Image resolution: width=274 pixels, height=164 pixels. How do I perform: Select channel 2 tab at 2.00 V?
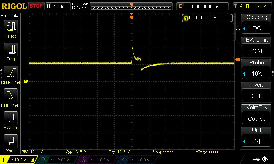[58, 160]
